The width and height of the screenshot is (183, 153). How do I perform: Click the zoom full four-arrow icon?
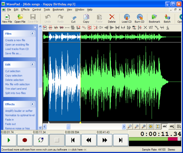(x=151, y=126)
